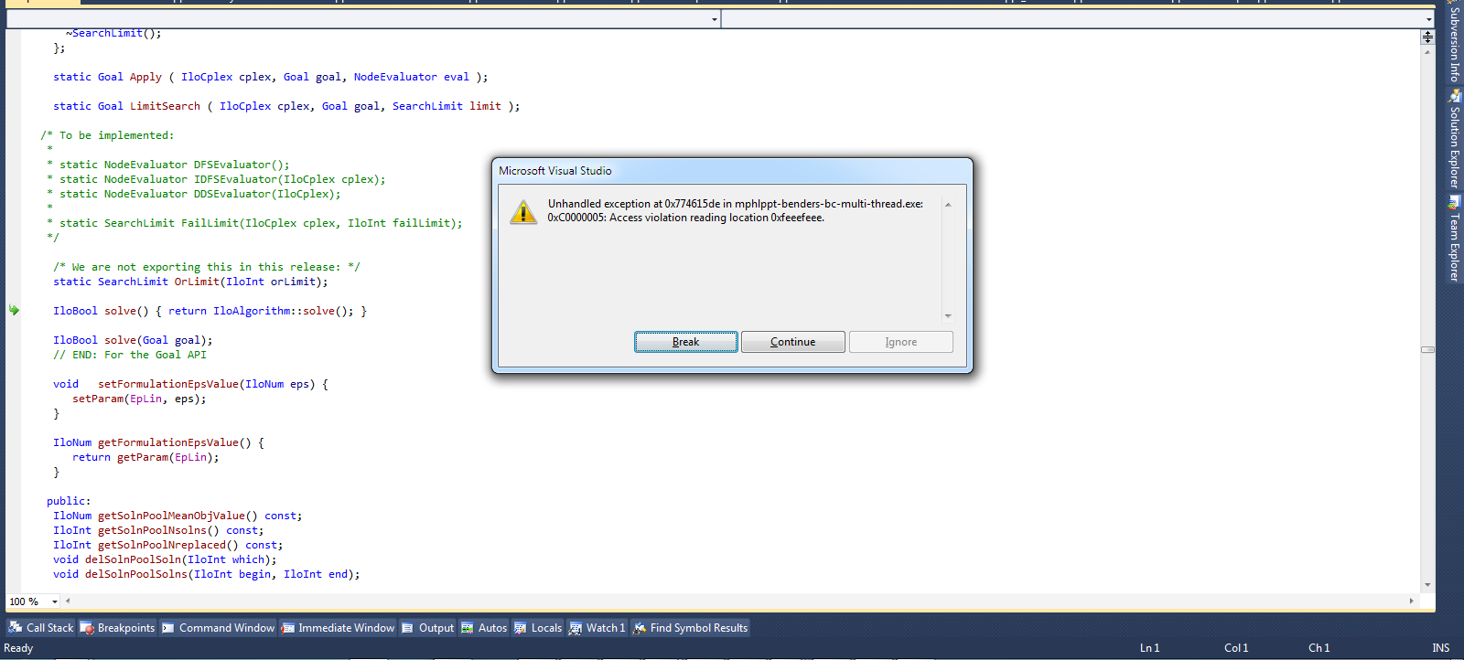Viewport: 1464px width, 660px height.
Task: Switch to the Command Window tab
Action: click(219, 628)
